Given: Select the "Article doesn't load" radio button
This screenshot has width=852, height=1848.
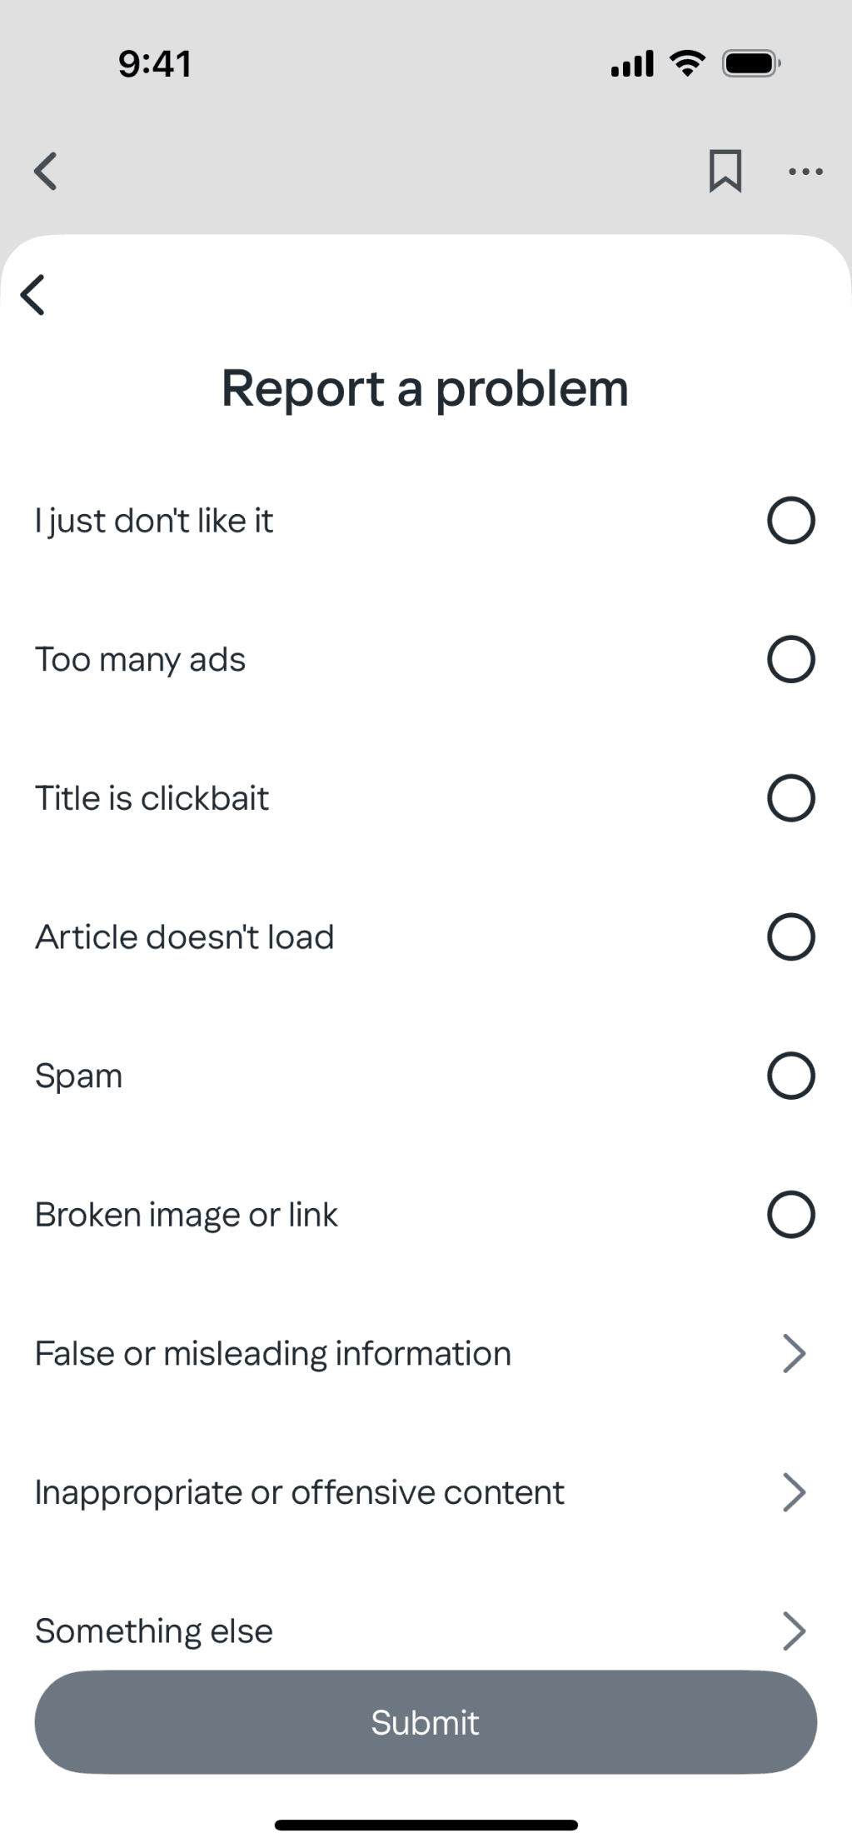Looking at the screenshot, I should pyautogui.click(x=790, y=936).
